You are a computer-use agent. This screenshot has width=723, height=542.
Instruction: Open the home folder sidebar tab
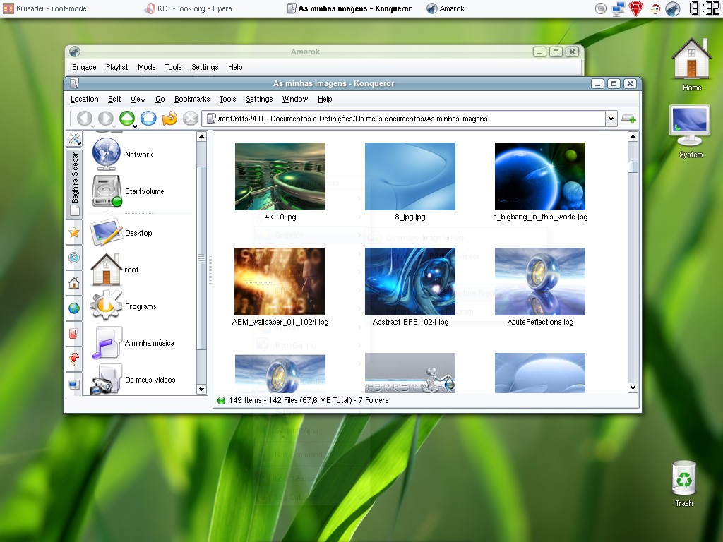(x=74, y=283)
